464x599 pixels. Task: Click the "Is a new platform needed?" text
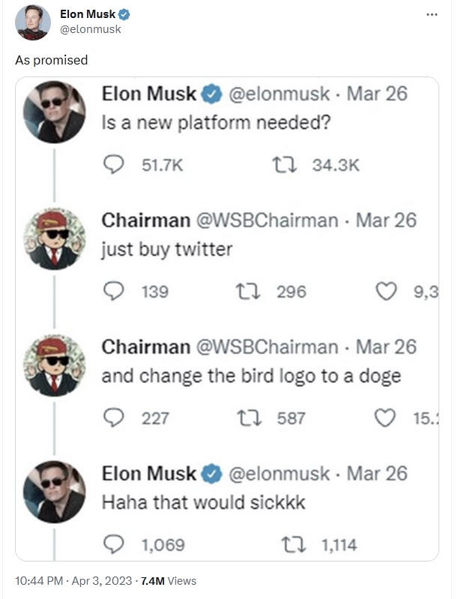[217, 122]
